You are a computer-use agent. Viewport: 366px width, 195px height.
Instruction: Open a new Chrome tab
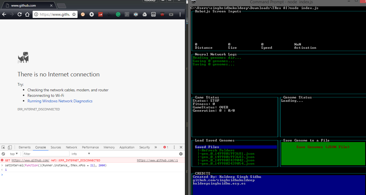coord(61,6)
